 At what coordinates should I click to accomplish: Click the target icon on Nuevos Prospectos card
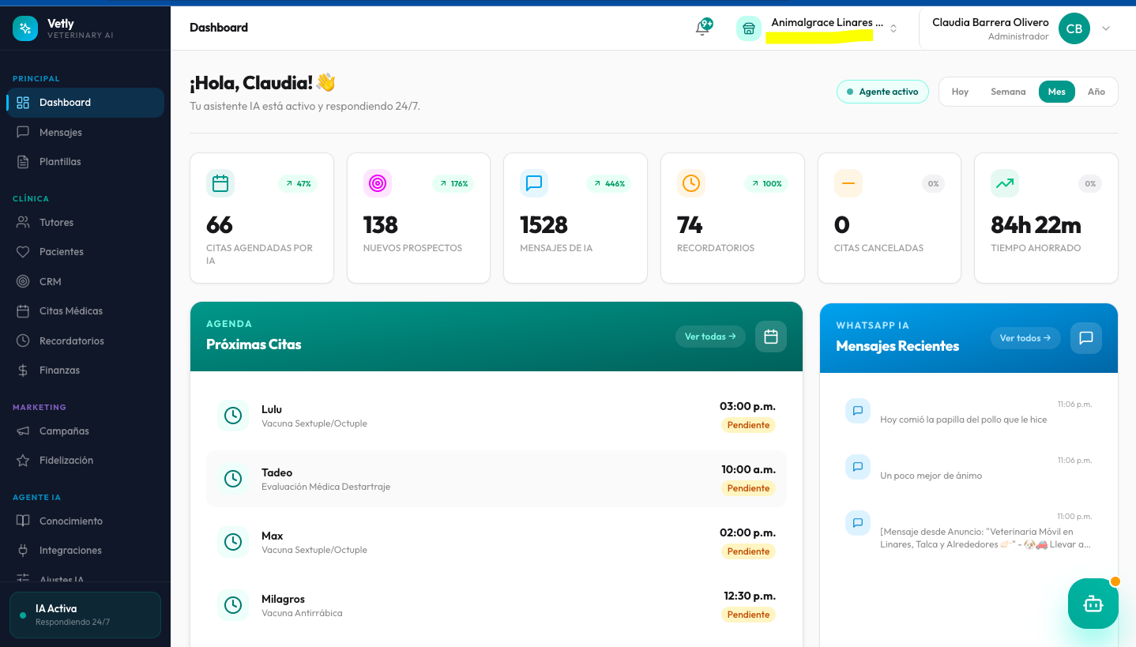click(x=378, y=183)
